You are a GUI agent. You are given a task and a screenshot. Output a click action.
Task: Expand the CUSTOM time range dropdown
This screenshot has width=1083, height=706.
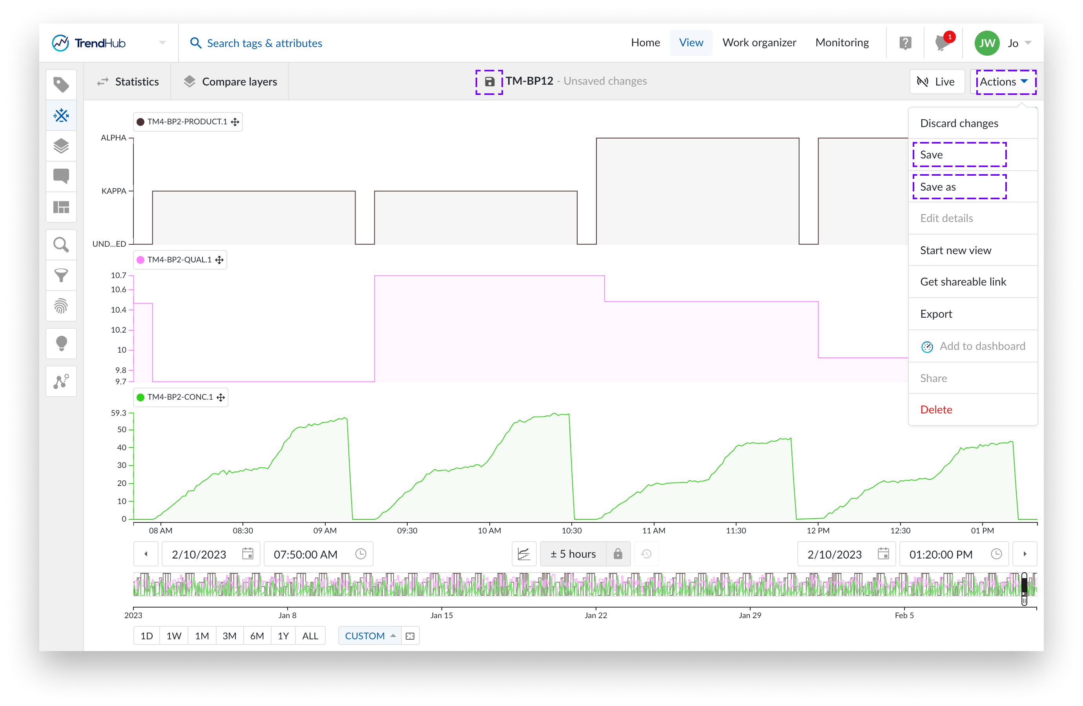370,635
